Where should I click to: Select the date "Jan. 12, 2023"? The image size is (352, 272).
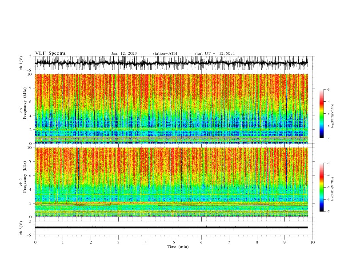coord(124,53)
